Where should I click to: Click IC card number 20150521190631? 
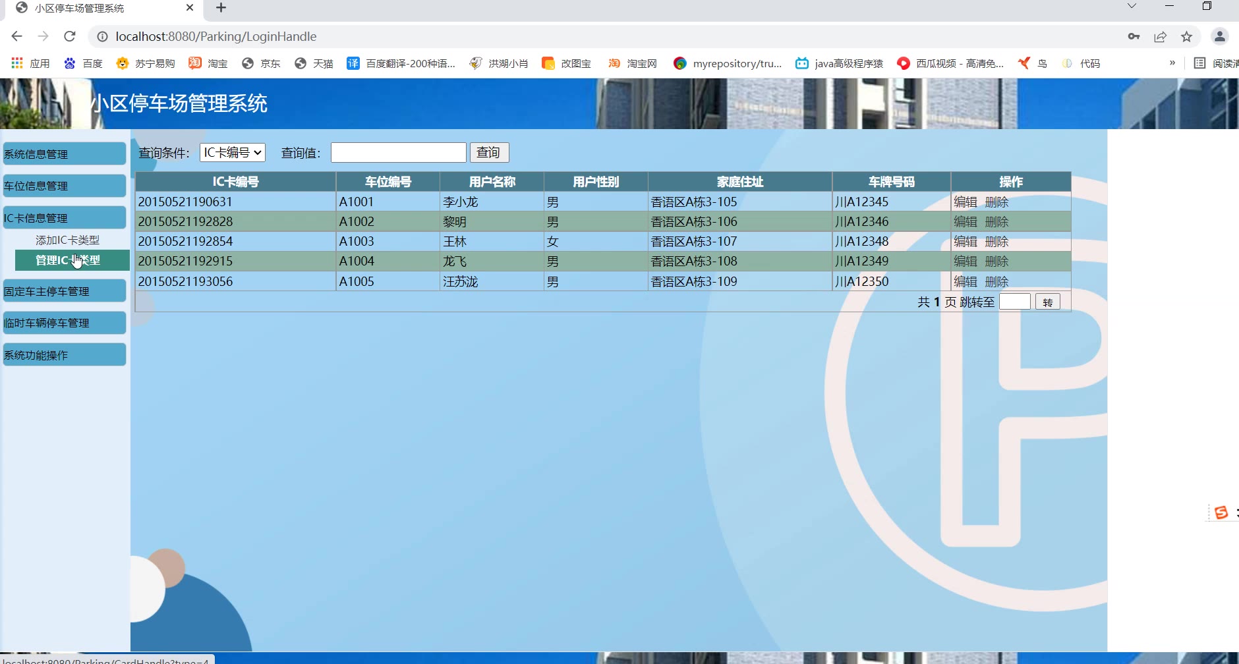185,202
